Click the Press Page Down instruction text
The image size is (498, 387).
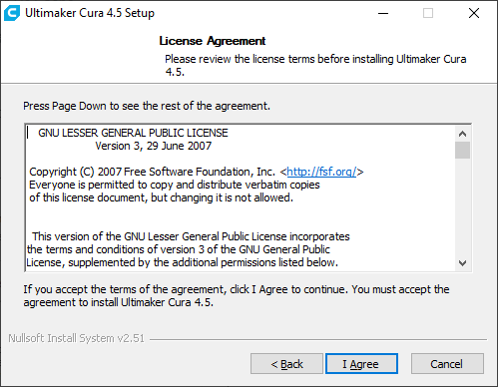[147, 106]
